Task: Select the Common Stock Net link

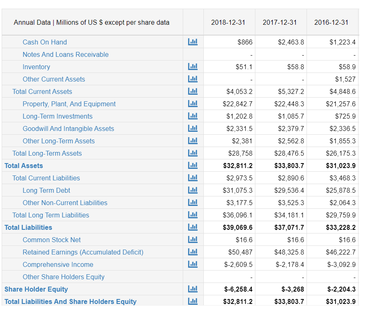Action: point(52,239)
